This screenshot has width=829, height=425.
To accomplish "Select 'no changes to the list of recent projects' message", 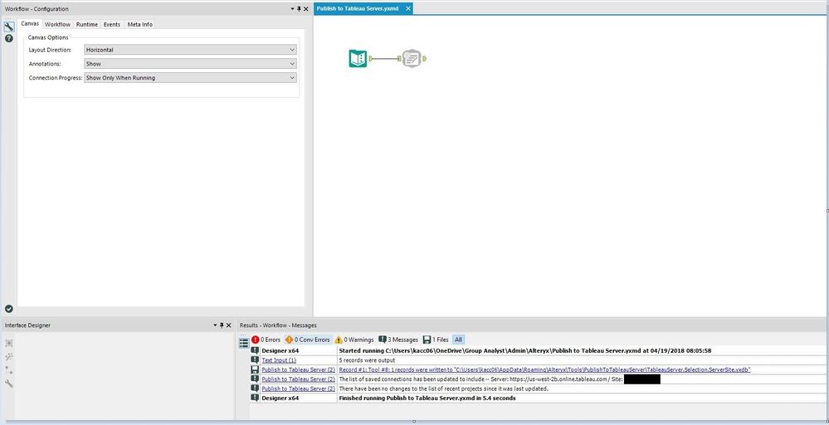I will coord(444,388).
